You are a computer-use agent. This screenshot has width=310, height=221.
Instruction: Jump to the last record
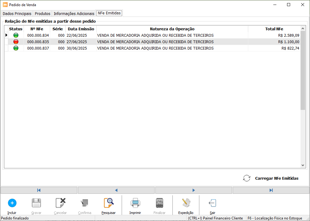pyautogui.click(x=271, y=190)
